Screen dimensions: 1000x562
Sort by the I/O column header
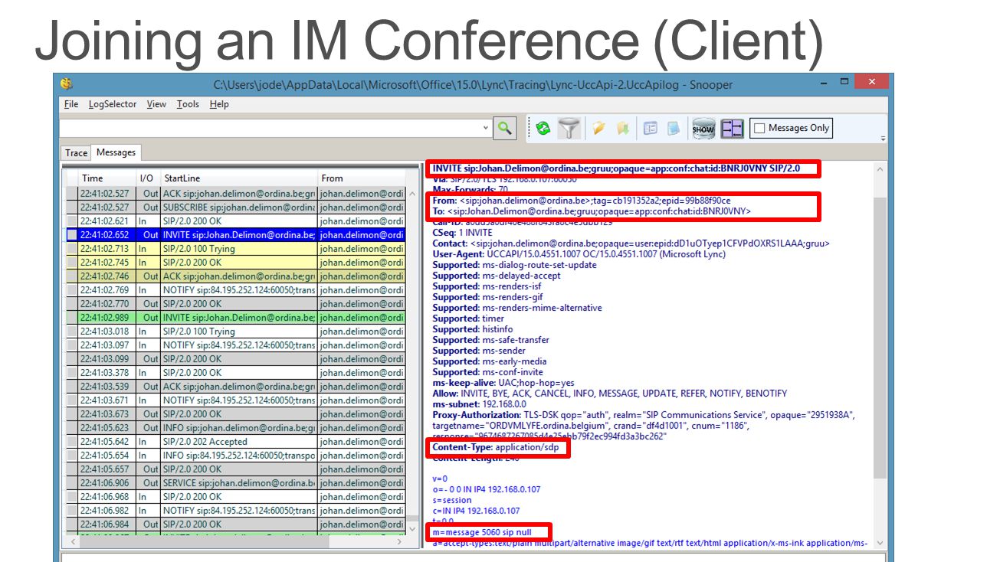click(148, 178)
